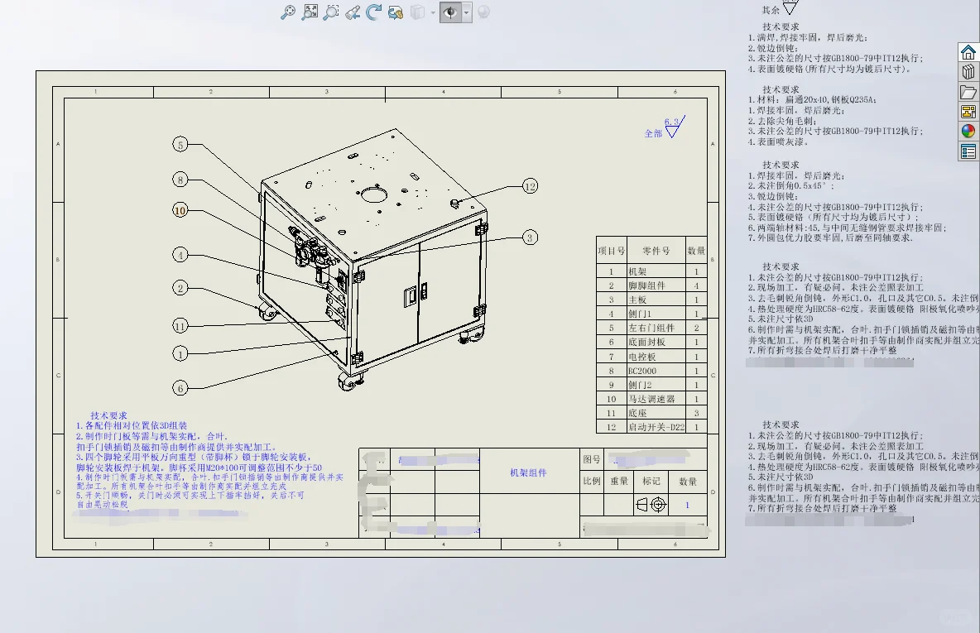980x633 pixels.
Task: Select the Zoom to Area tool
Action: (330, 12)
